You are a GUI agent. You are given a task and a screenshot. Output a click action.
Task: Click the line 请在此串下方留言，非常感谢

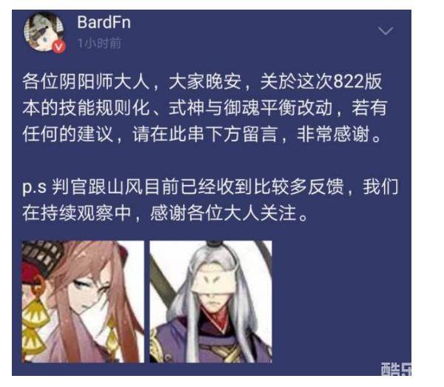pyautogui.click(x=257, y=134)
